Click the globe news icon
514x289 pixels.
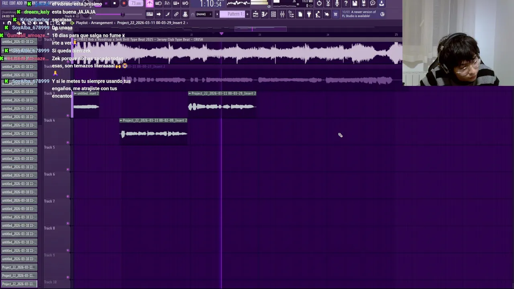pyautogui.click(x=382, y=14)
